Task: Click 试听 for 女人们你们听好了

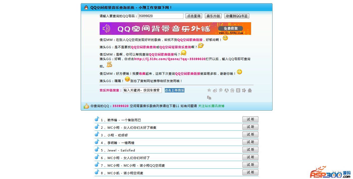Action: 250,157
